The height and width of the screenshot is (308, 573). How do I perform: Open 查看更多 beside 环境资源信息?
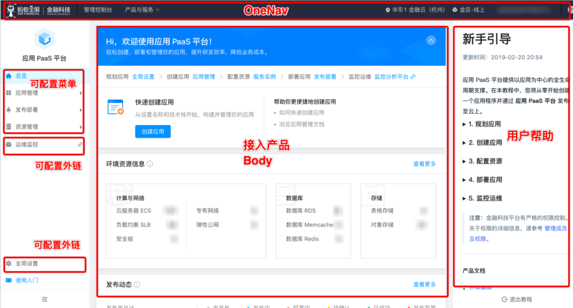[423, 164]
